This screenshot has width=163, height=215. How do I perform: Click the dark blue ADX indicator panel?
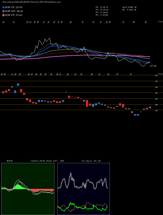click(x=83, y=189)
